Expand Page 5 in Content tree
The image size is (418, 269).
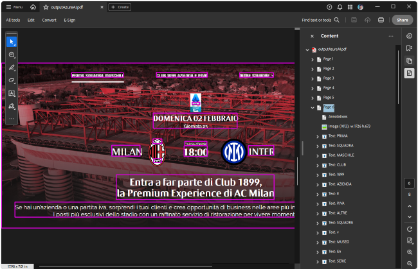313,98
